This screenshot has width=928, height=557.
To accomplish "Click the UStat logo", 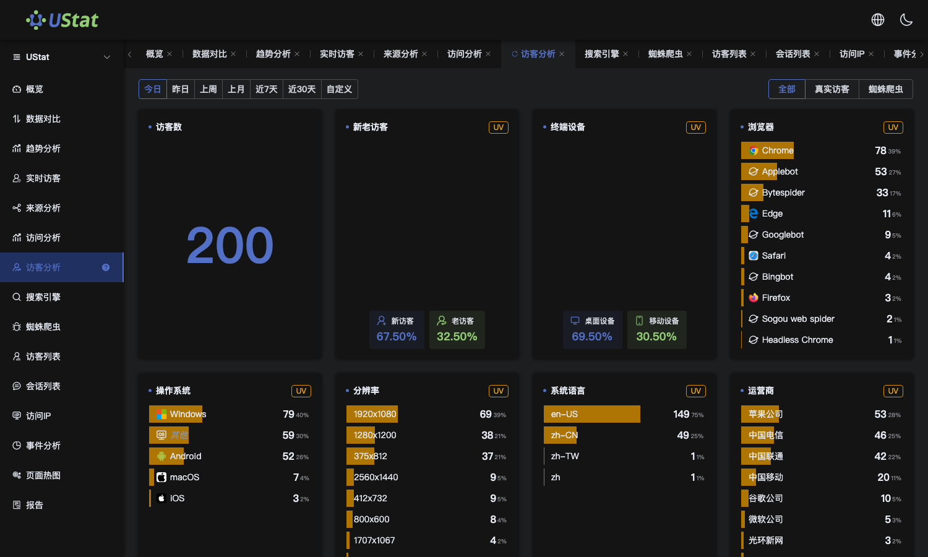I will coord(62,20).
